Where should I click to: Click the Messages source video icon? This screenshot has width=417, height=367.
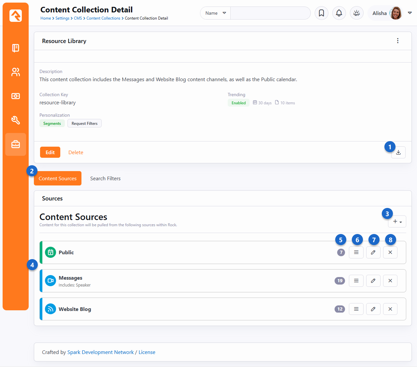click(50, 281)
